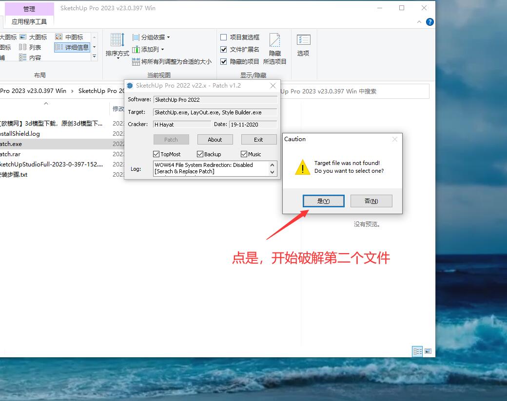Toggle the 隐藏的项目 checkbox
The image size is (507, 401).
click(223, 62)
